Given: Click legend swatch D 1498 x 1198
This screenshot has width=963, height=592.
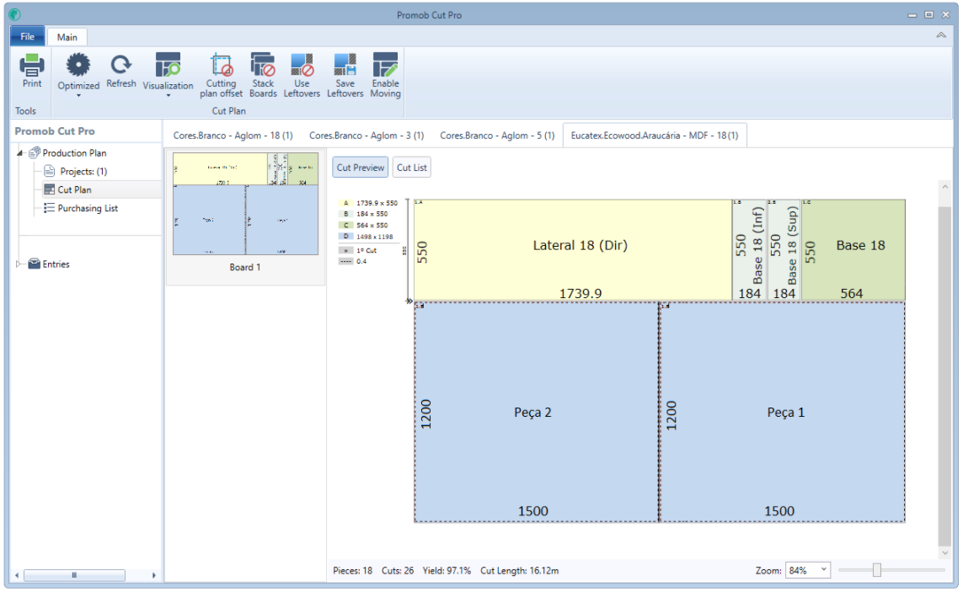Looking at the screenshot, I should 345,237.
